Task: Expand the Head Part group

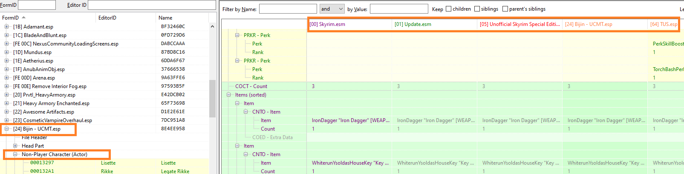Action: [15, 146]
